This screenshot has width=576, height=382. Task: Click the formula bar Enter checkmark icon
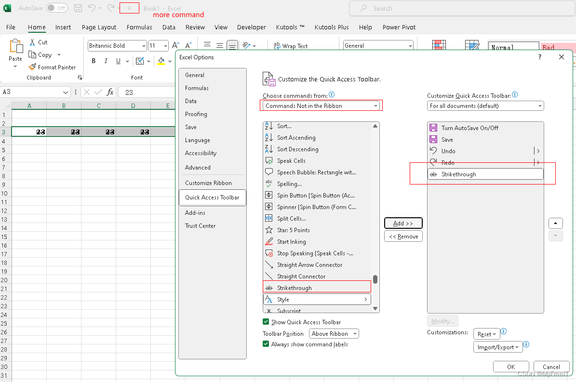98,92
